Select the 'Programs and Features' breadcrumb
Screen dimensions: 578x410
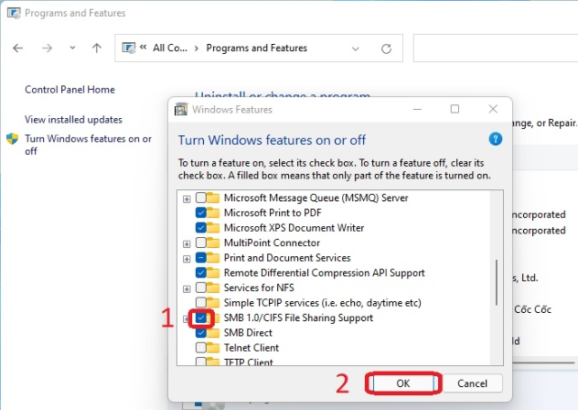pos(257,48)
